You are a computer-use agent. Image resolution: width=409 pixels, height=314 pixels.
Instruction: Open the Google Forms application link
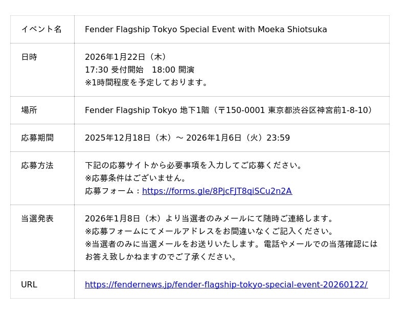tap(217, 191)
